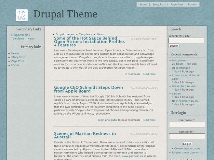Click post date Tue, 08/04/2009 - 08:43
Image resolution: width=214 pixels, height=160 pixels.
(144, 88)
